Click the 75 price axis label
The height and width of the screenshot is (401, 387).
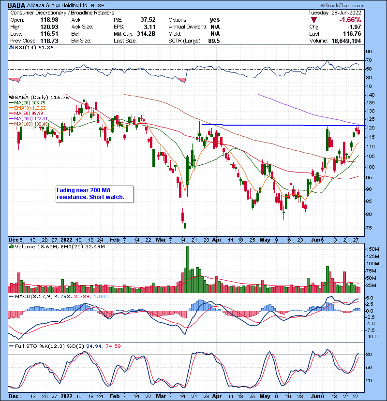pyautogui.click(x=369, y=228)
